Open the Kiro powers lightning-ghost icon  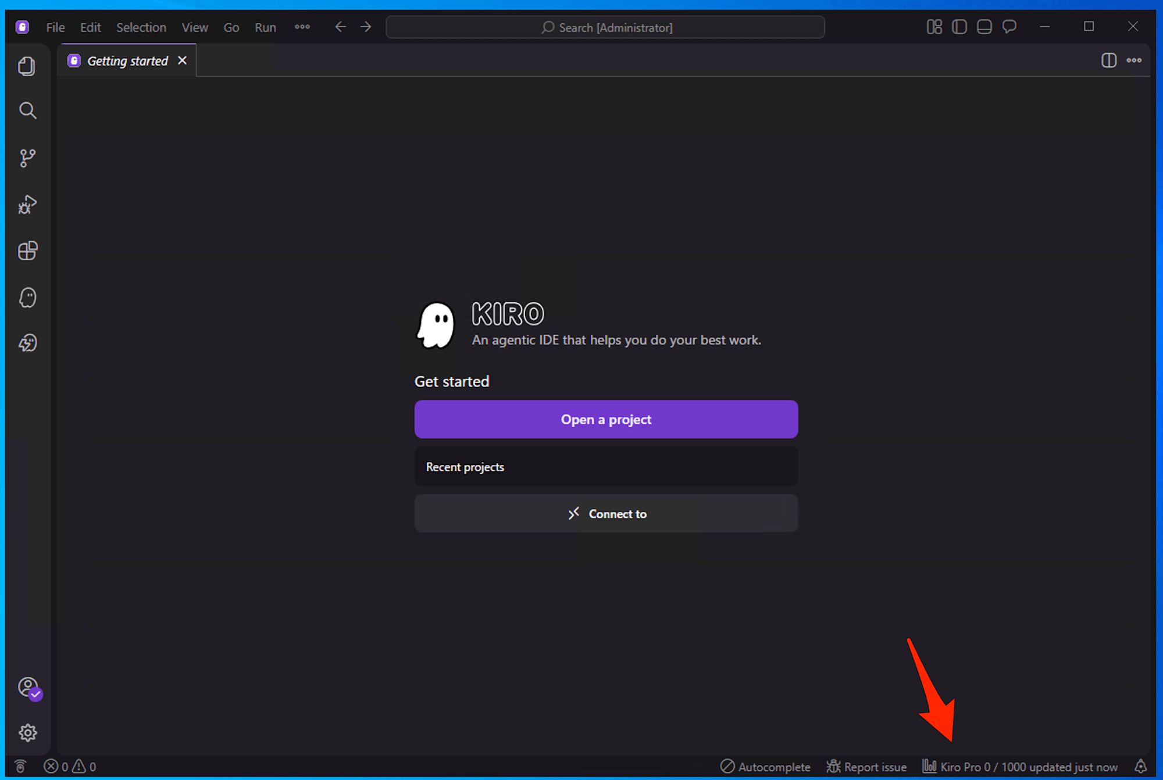(x=27, y=343)
